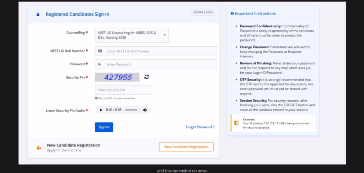Mute the security pin audio speaker
This screenshot has height=173, width=364.
145,110
